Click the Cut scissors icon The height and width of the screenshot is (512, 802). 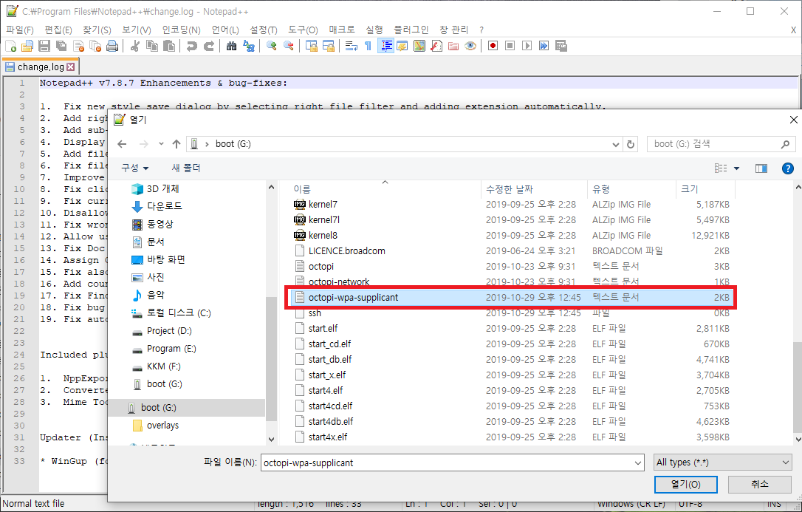point(135,46)
